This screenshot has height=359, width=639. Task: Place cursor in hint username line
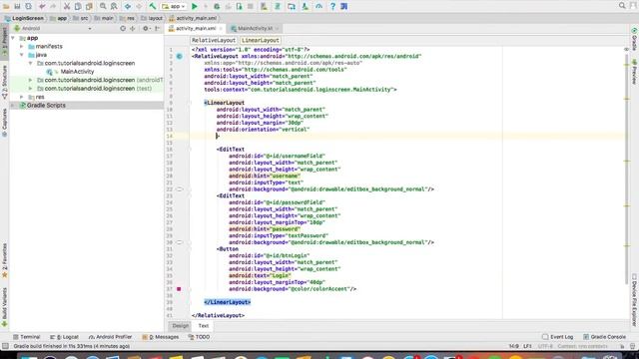[265, 176]
